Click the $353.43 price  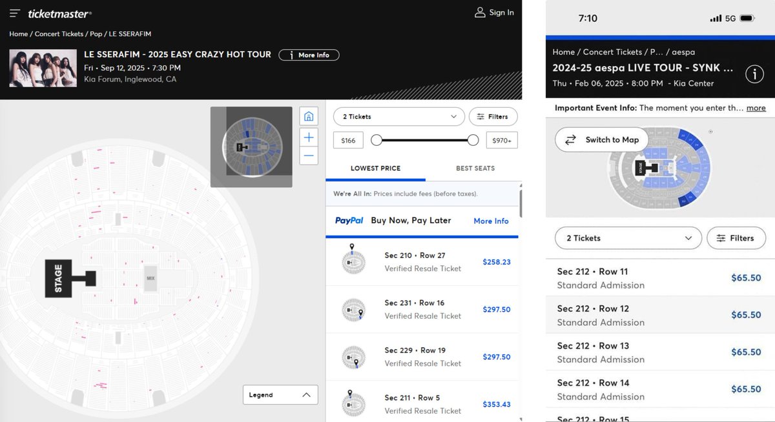click(497, 405)
